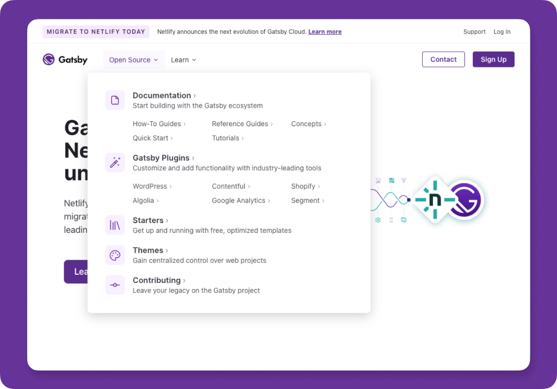Select Concepts in the documentation section
The image size is (557, 389).
pos(308,124)
